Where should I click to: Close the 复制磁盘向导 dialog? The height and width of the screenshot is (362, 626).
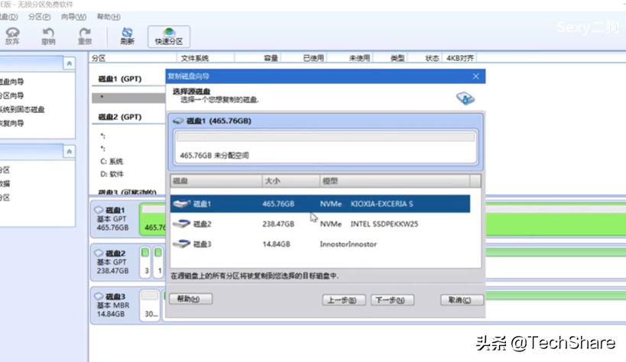click(x=476, y=76)
